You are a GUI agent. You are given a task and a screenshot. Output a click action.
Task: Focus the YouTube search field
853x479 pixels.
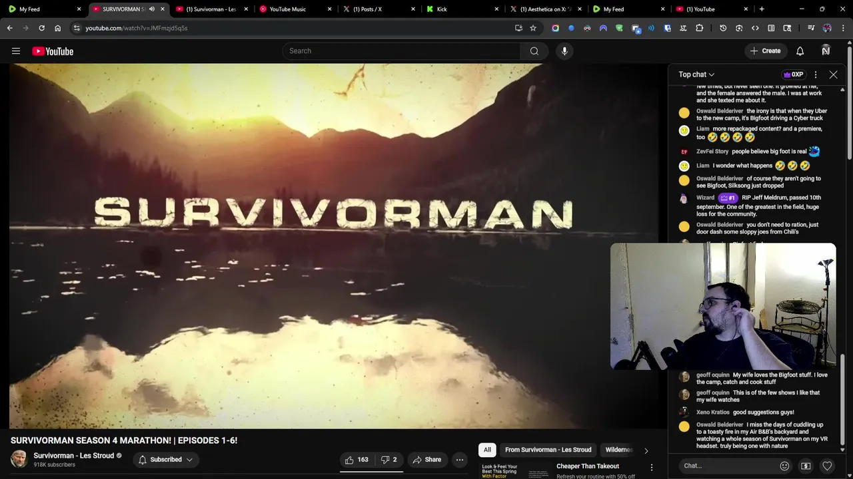(x=401, y=51)
